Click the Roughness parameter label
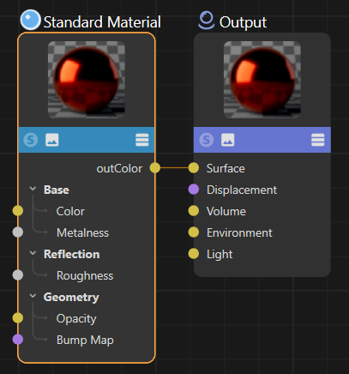The width and height of the screenshot is (349, 374). pos(85,275)
